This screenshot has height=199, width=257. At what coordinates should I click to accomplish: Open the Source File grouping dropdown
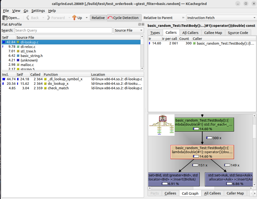tap(129, 30)
